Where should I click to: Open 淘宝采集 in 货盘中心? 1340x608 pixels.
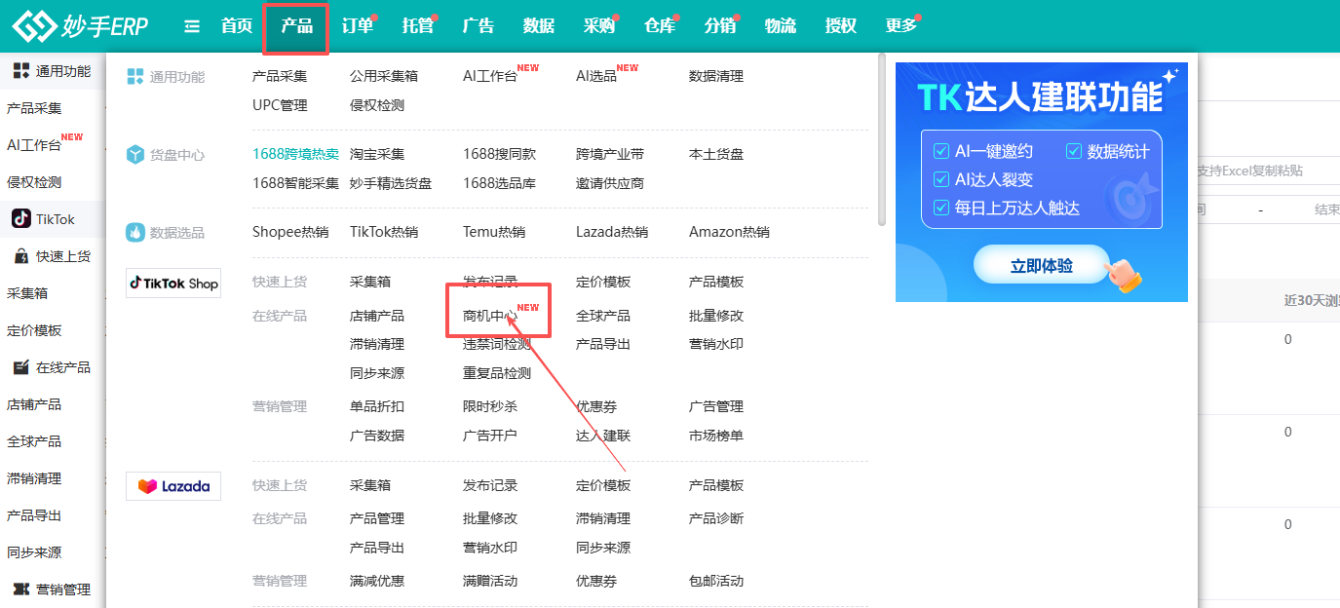click(x=377, y=154)
